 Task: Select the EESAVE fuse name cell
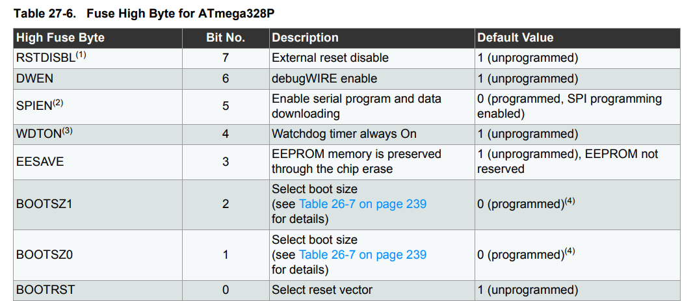[40, 161]
